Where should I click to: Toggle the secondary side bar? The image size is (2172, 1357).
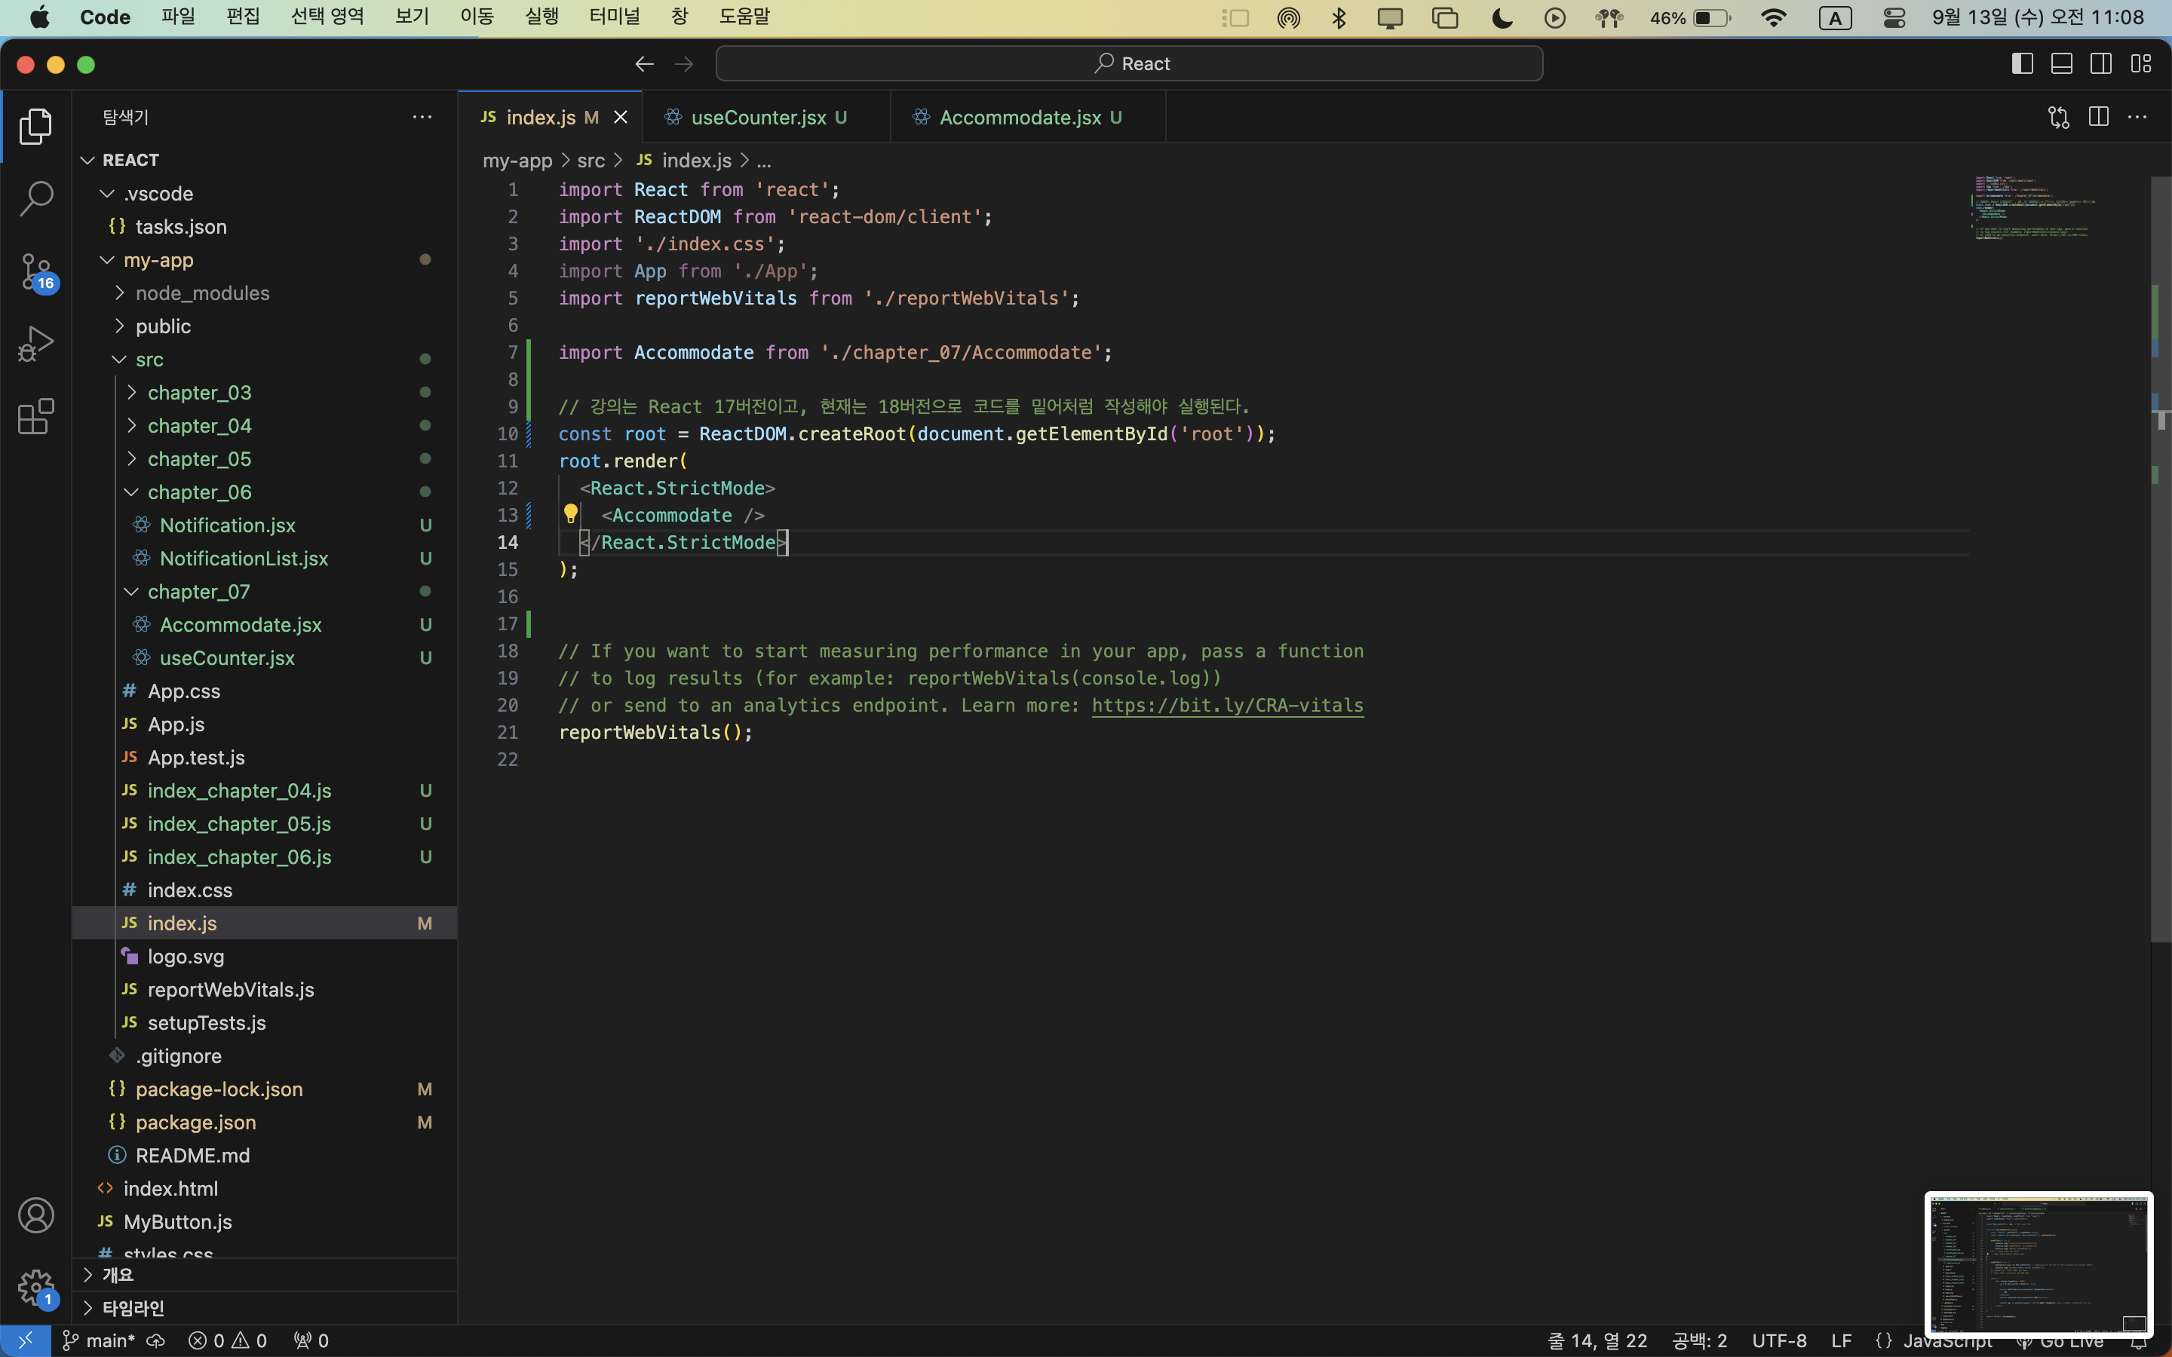[x=2101, y=64]
